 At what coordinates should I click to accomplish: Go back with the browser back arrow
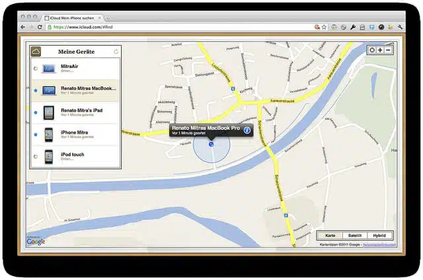23,27
